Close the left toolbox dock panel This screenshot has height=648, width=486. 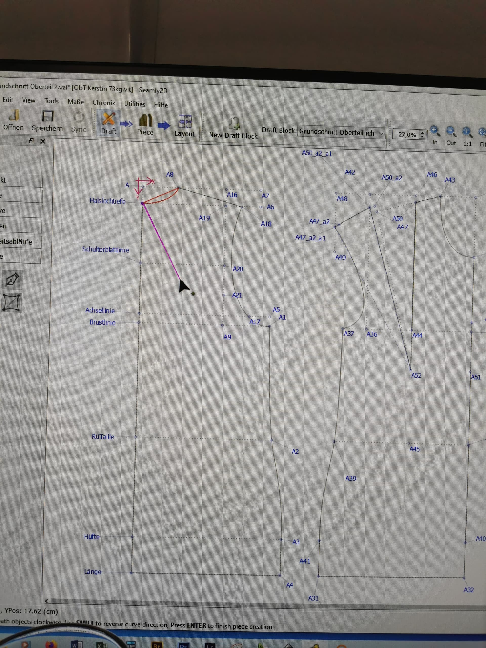click(43, 141)
